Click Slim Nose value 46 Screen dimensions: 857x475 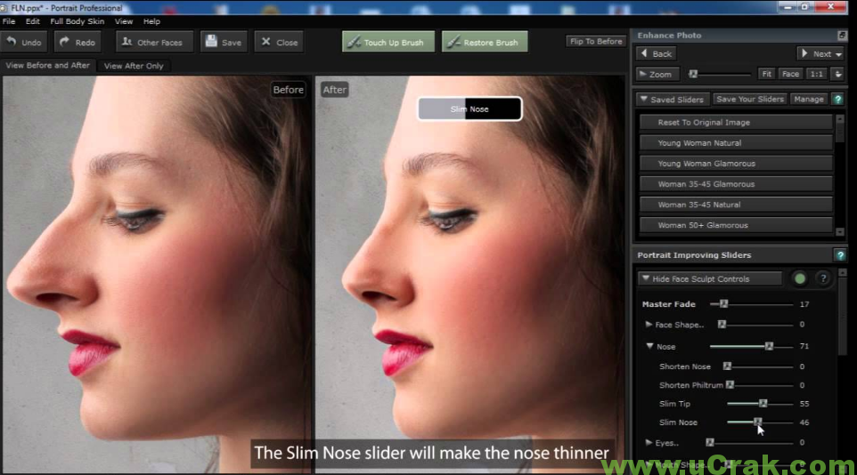point(804,422)
